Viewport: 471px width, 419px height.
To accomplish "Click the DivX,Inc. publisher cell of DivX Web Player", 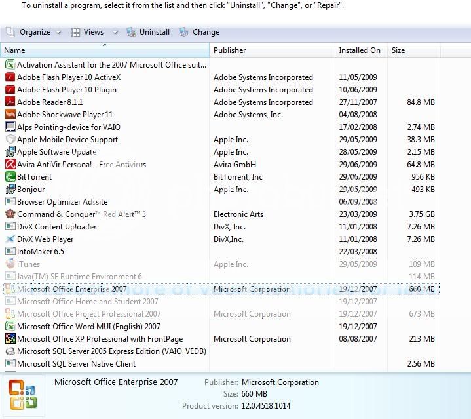I will [229, 239].
